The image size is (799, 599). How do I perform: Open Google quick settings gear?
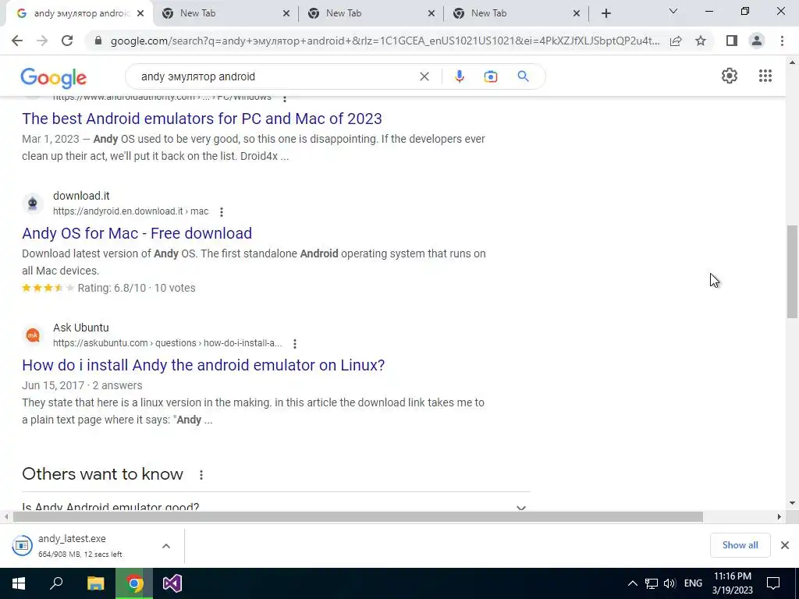click(x=730, y=76)
